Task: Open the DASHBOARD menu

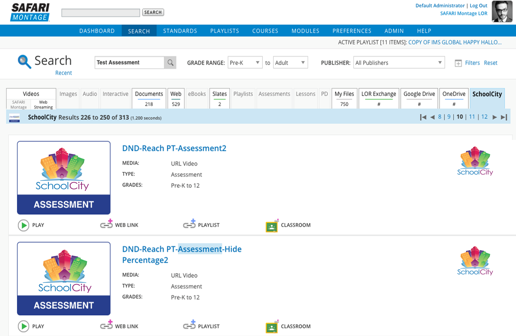Action: click(x=97, y=31)
